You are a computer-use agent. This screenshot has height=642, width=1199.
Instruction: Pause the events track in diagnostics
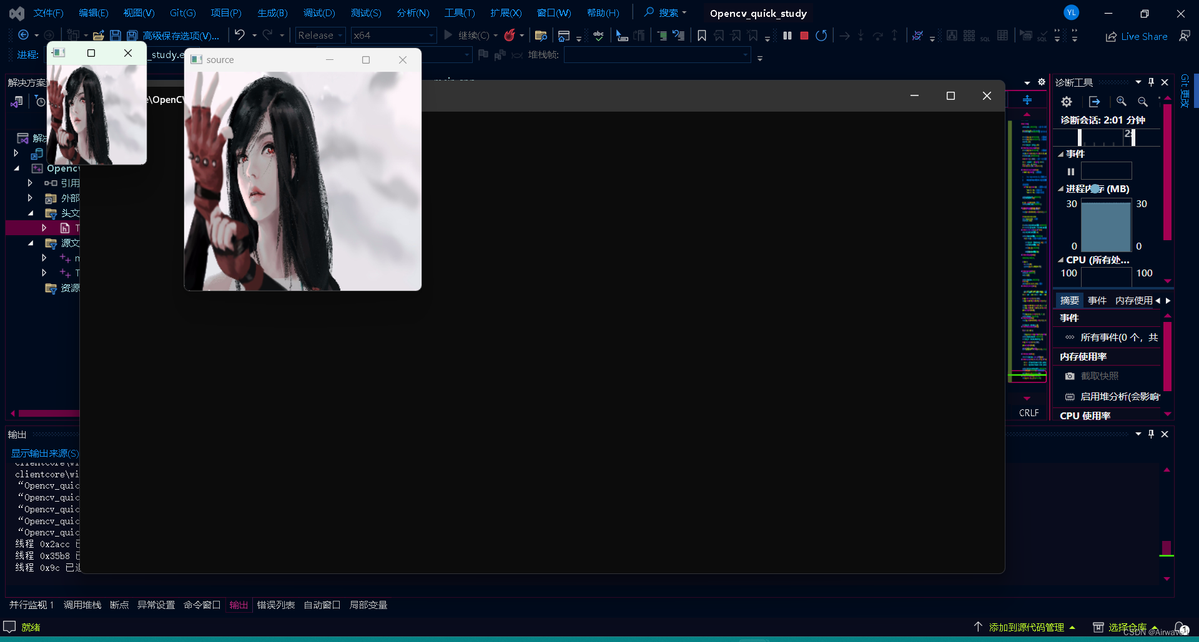coord(1071,172)
